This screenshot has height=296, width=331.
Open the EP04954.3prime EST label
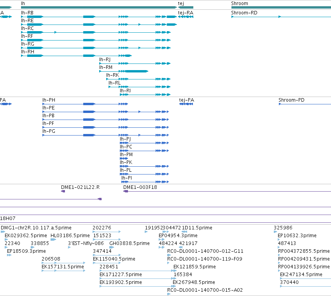pyautogui.click(x=178, y=236)
